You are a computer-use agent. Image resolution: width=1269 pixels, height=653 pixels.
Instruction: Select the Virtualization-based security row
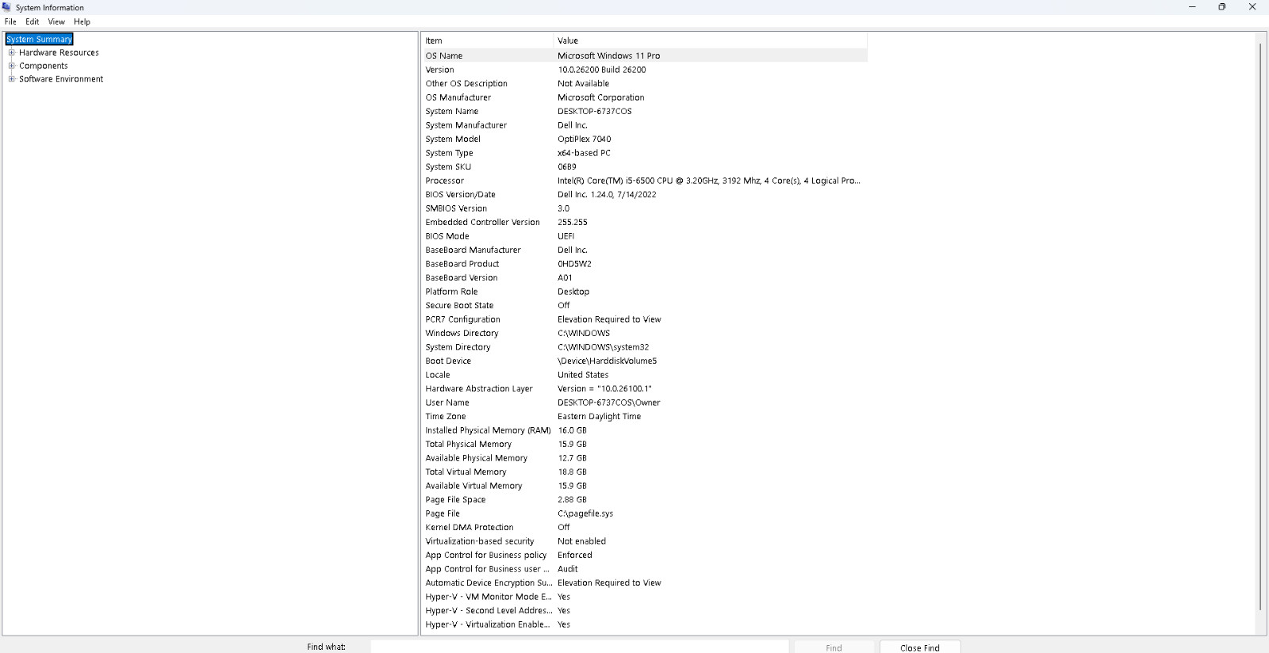645,541
